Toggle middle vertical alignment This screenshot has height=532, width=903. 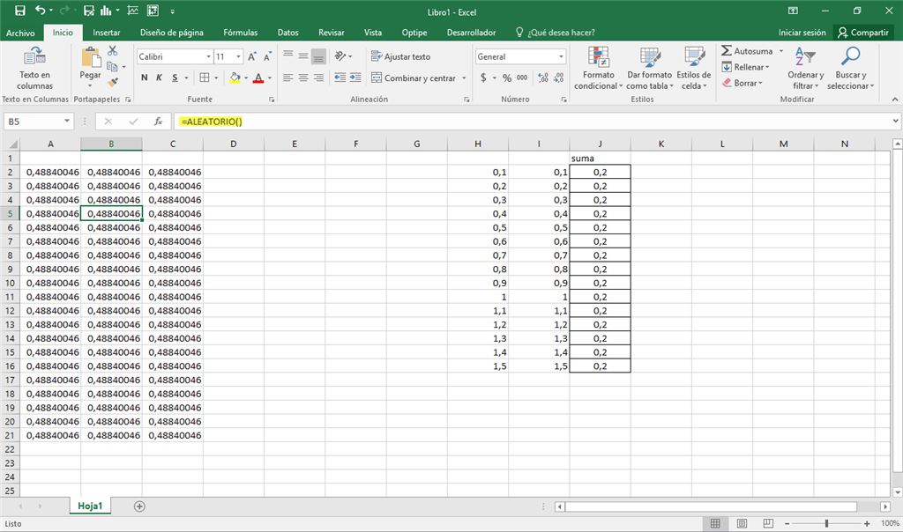tap(303, 55)
